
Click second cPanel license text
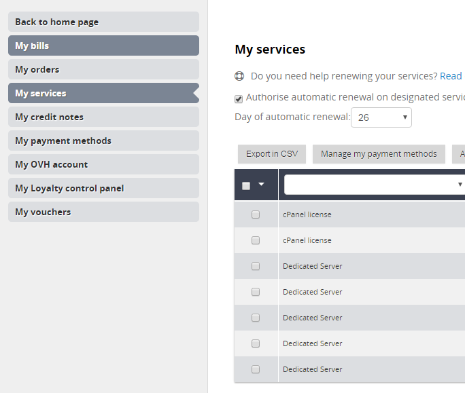click(307, 240)
